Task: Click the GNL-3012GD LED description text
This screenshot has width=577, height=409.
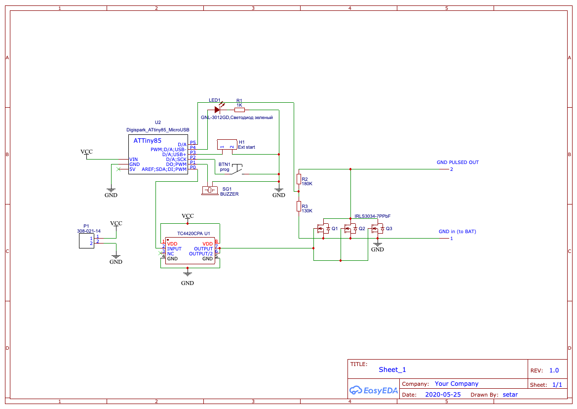Action: pyautogui.click(x=236, y=118)
